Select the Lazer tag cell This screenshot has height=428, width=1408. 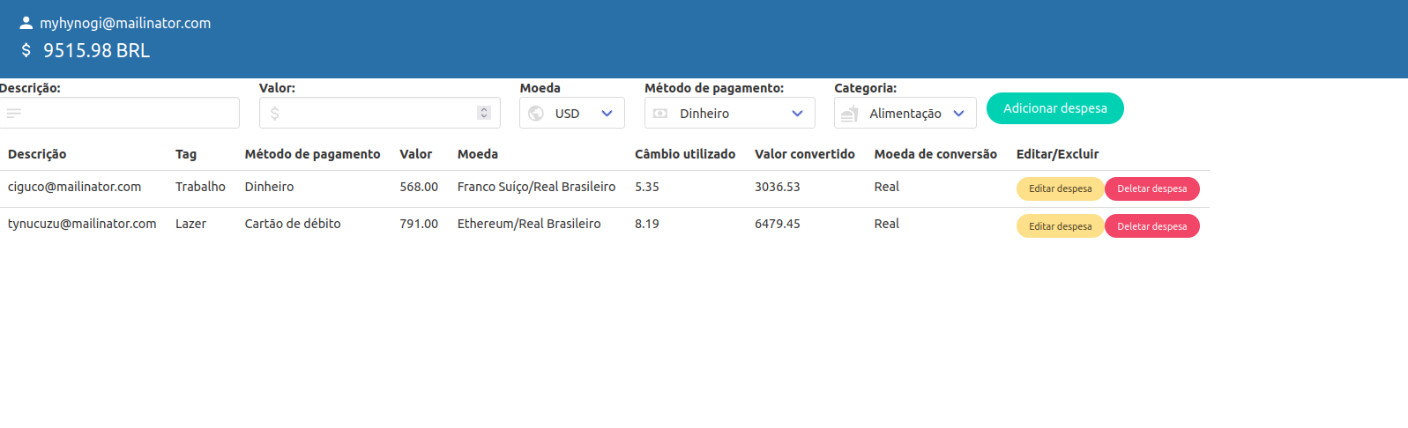(190, 224)
